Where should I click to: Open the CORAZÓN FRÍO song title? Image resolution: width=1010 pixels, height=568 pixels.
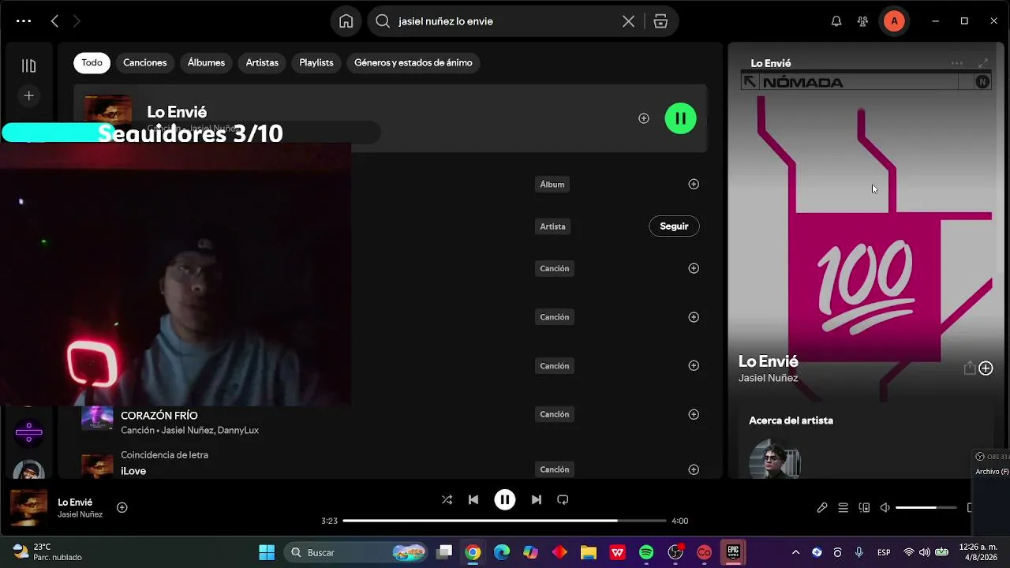pyautogui.click(x=159, y=415)
